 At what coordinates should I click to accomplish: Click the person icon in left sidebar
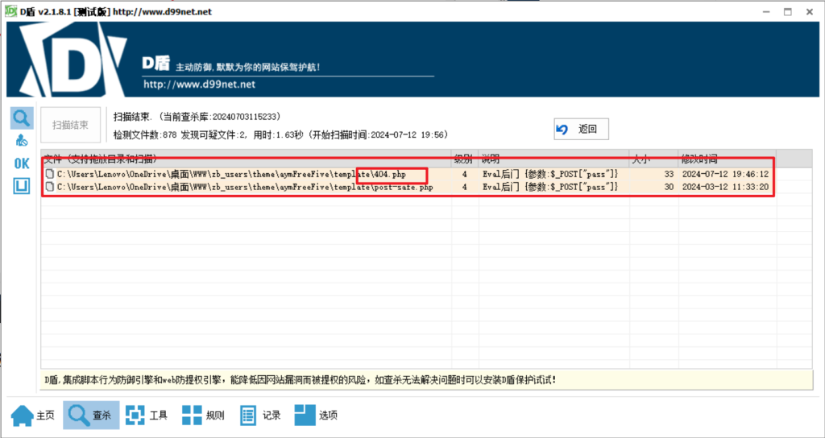[22, 141]
